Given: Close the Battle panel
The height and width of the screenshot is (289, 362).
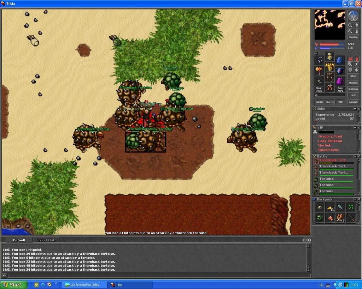Looking at the screenshot, I should [359, 156].
